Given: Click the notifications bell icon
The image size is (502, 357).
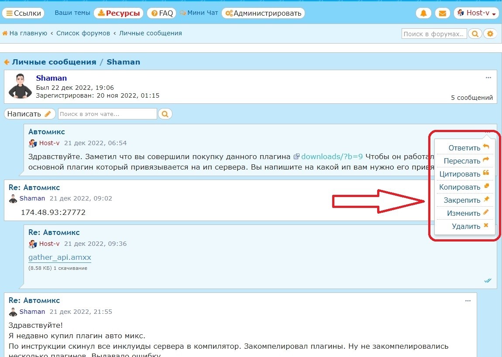Looking at the screenshot, I should [x=423, y=13].
